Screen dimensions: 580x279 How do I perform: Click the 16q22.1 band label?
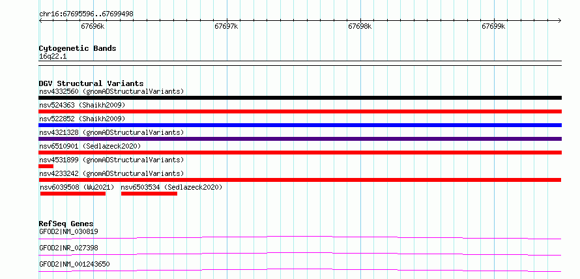pyautogui.click(x=53, y=57)
